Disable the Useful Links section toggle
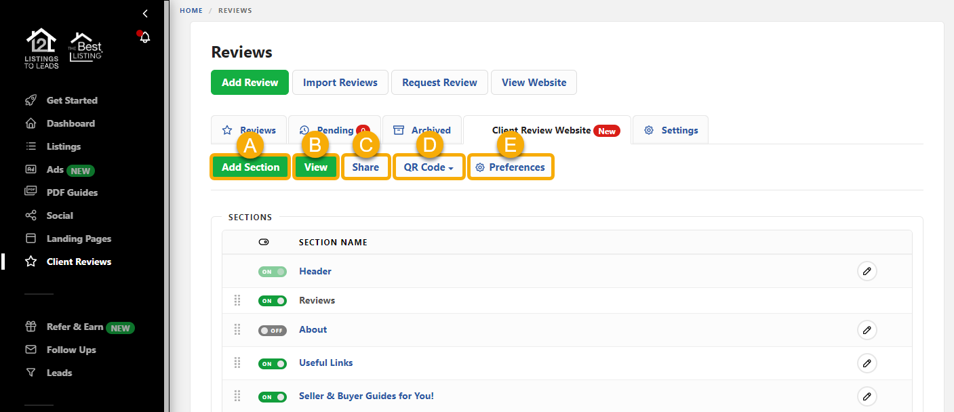The image size is (954, 412). pyautogui.click(x=273, y=363)
